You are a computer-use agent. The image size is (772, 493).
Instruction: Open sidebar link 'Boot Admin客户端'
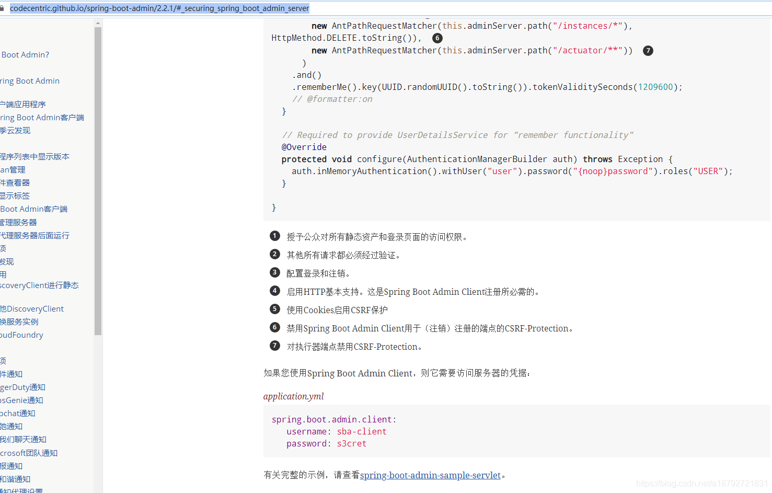pos(33,209)
